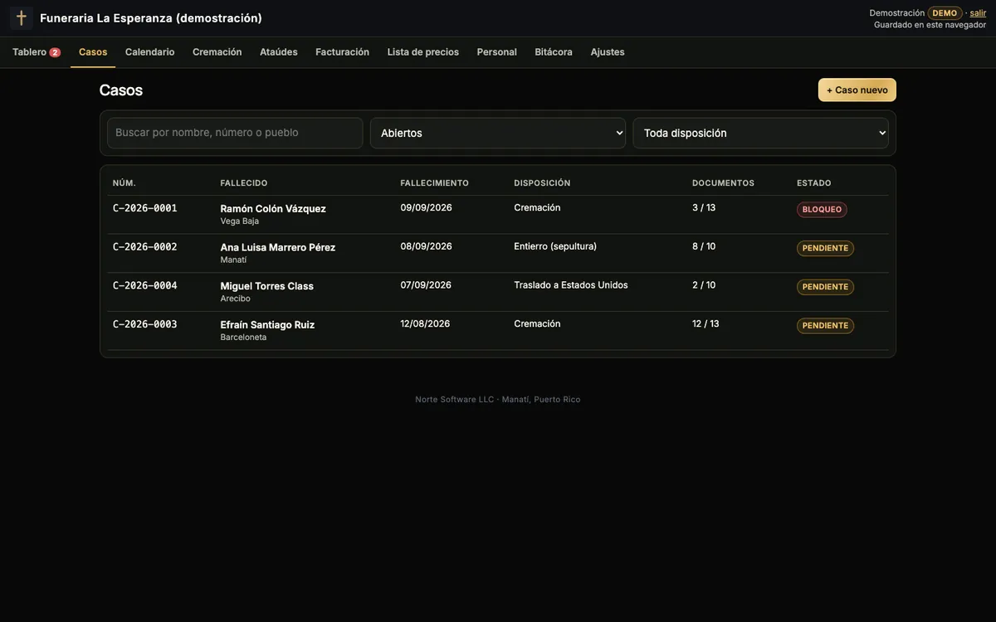Screen dimensions: 996x622
Task: Switch to the Casos tab
Action: tap(93, 52)
